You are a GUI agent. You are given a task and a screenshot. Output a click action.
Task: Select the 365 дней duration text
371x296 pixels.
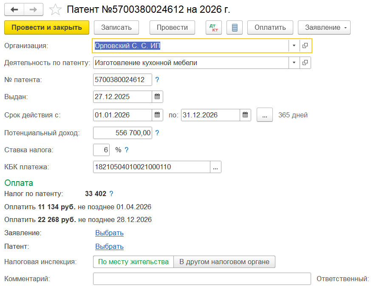[x=293, y=115]
